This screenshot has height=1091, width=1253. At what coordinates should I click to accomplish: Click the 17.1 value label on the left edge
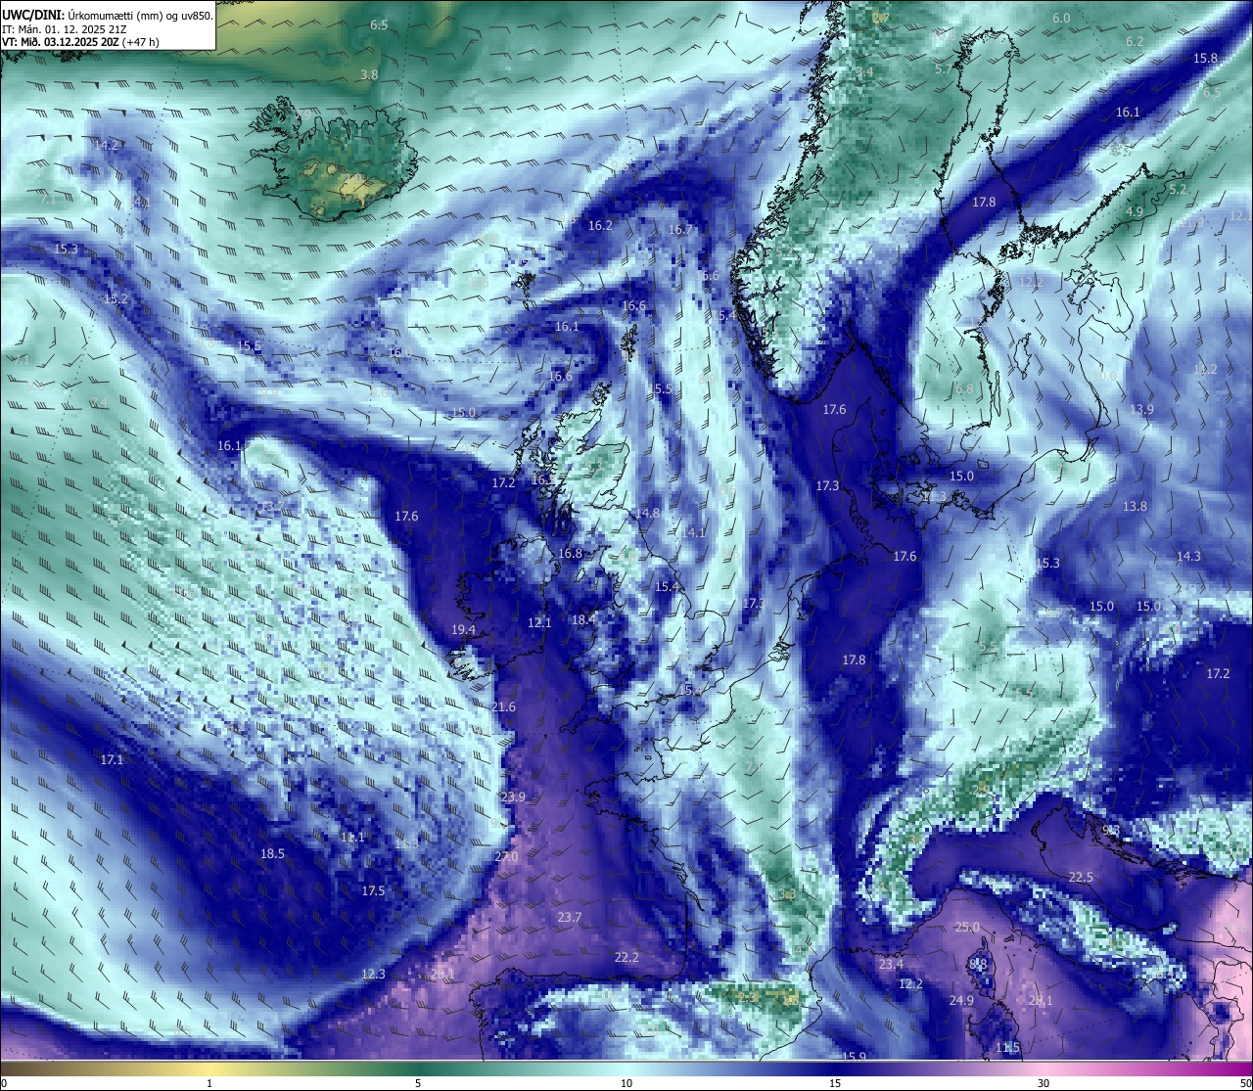(112, 759)
